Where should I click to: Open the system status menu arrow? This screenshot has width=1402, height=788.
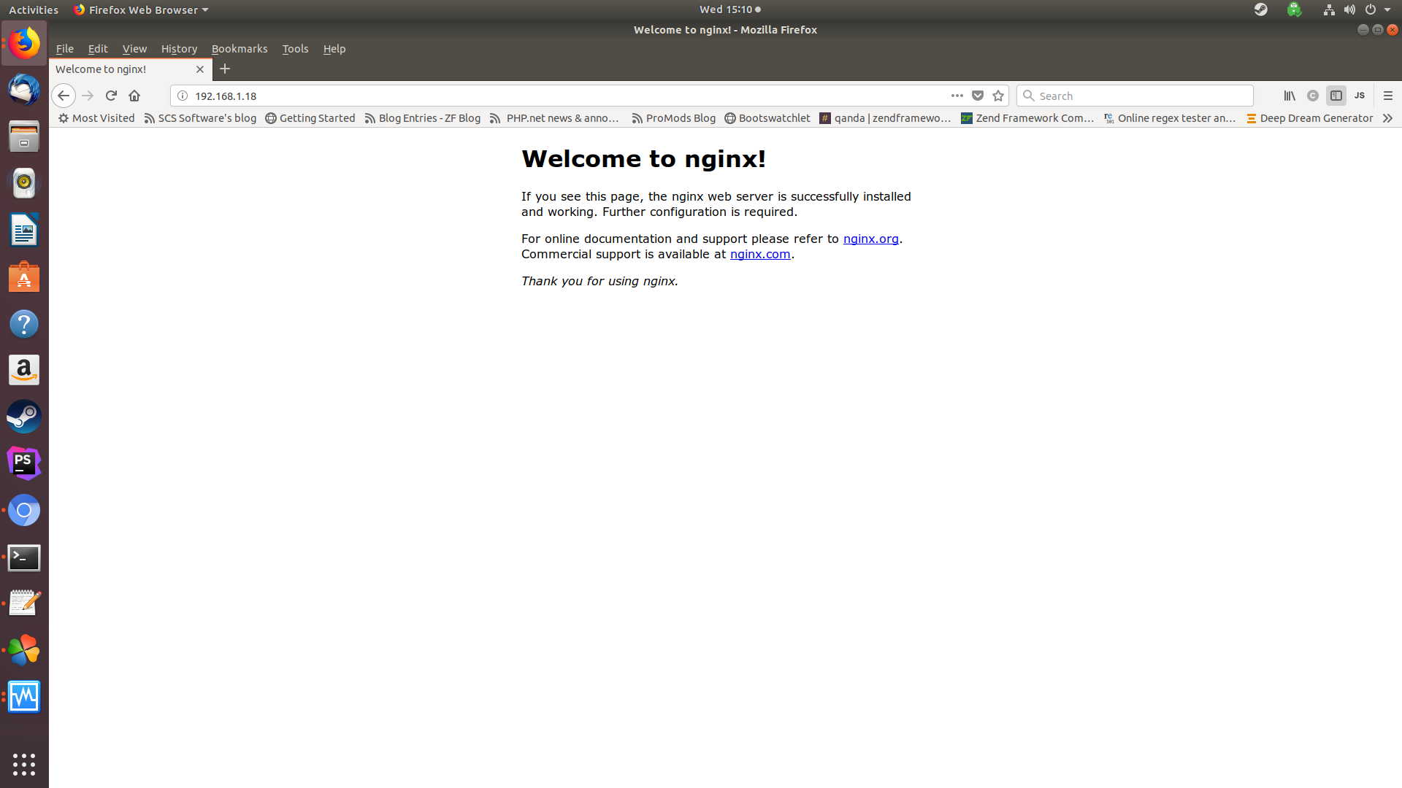tap(1387, 9)
